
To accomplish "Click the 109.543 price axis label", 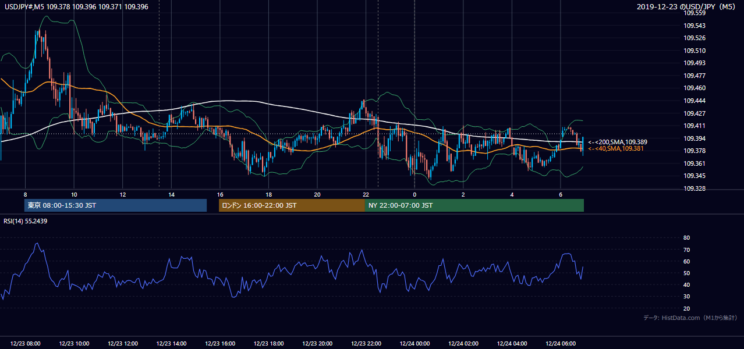I will click(695, 26).
